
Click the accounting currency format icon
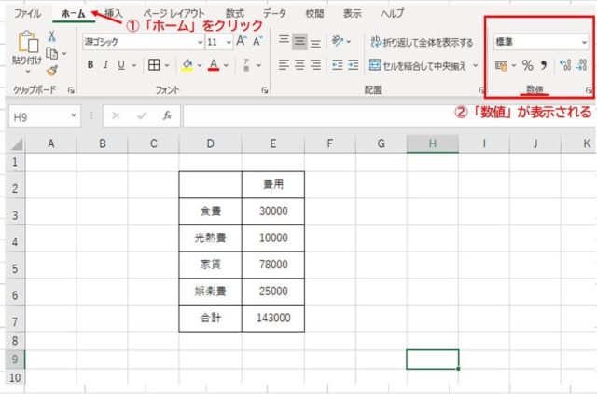tap(502, 66)
